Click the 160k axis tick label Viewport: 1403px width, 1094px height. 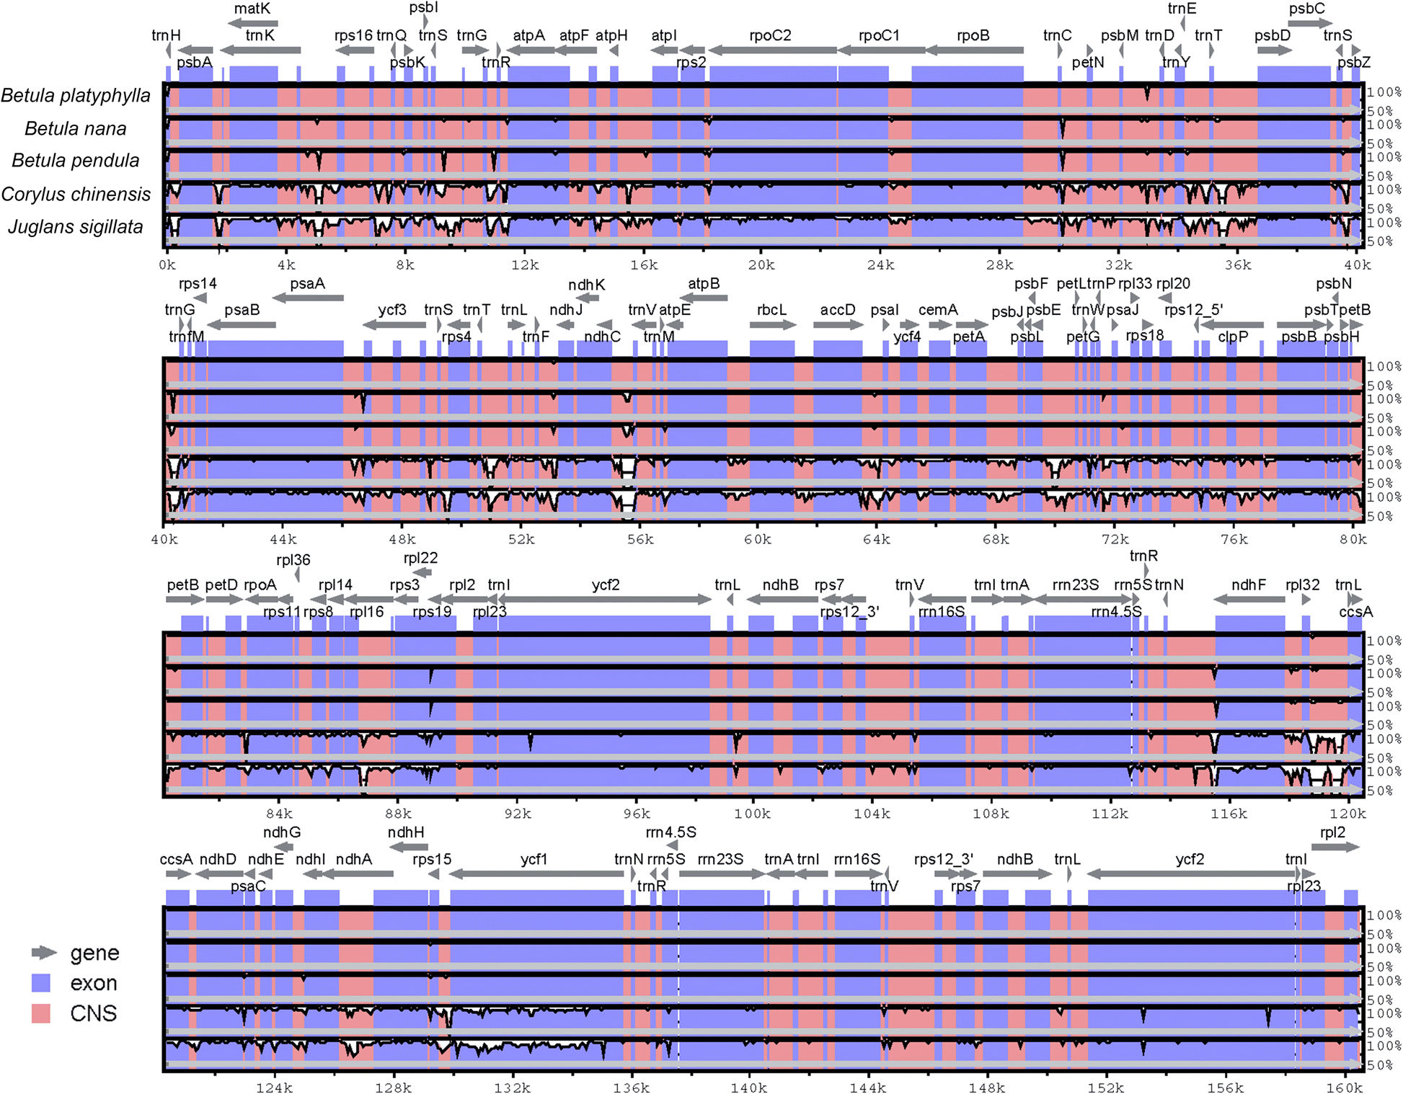[1345, 1088]
